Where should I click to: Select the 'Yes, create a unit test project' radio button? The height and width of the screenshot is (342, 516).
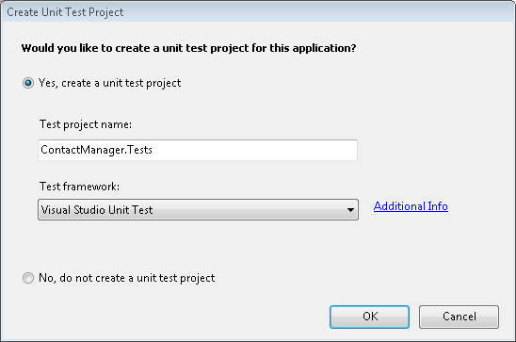[x=28, y=83]
